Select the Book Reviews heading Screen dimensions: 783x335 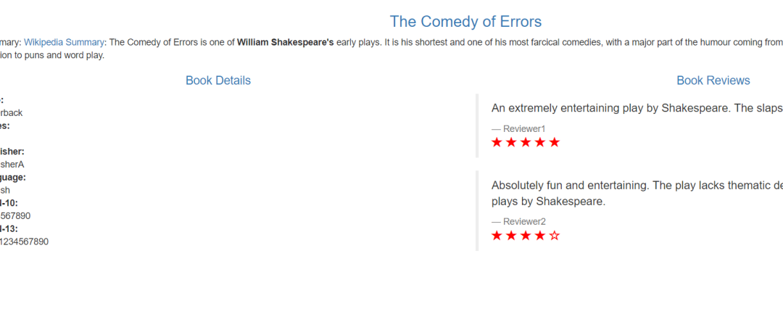713,80
